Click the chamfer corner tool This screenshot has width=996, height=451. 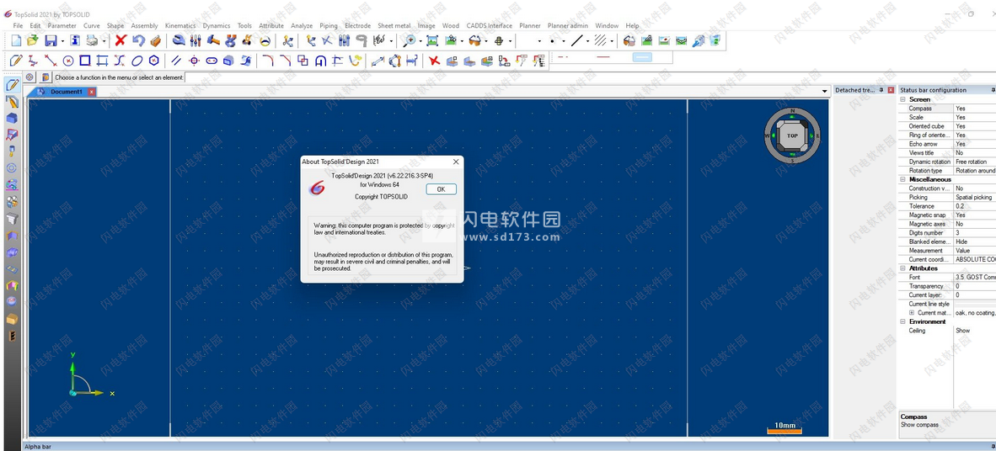[x=285, y=61]
